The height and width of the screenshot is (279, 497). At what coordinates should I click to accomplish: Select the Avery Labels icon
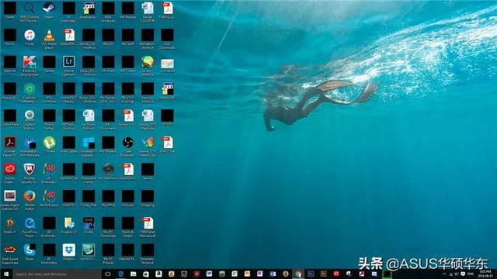pos(69,143)
